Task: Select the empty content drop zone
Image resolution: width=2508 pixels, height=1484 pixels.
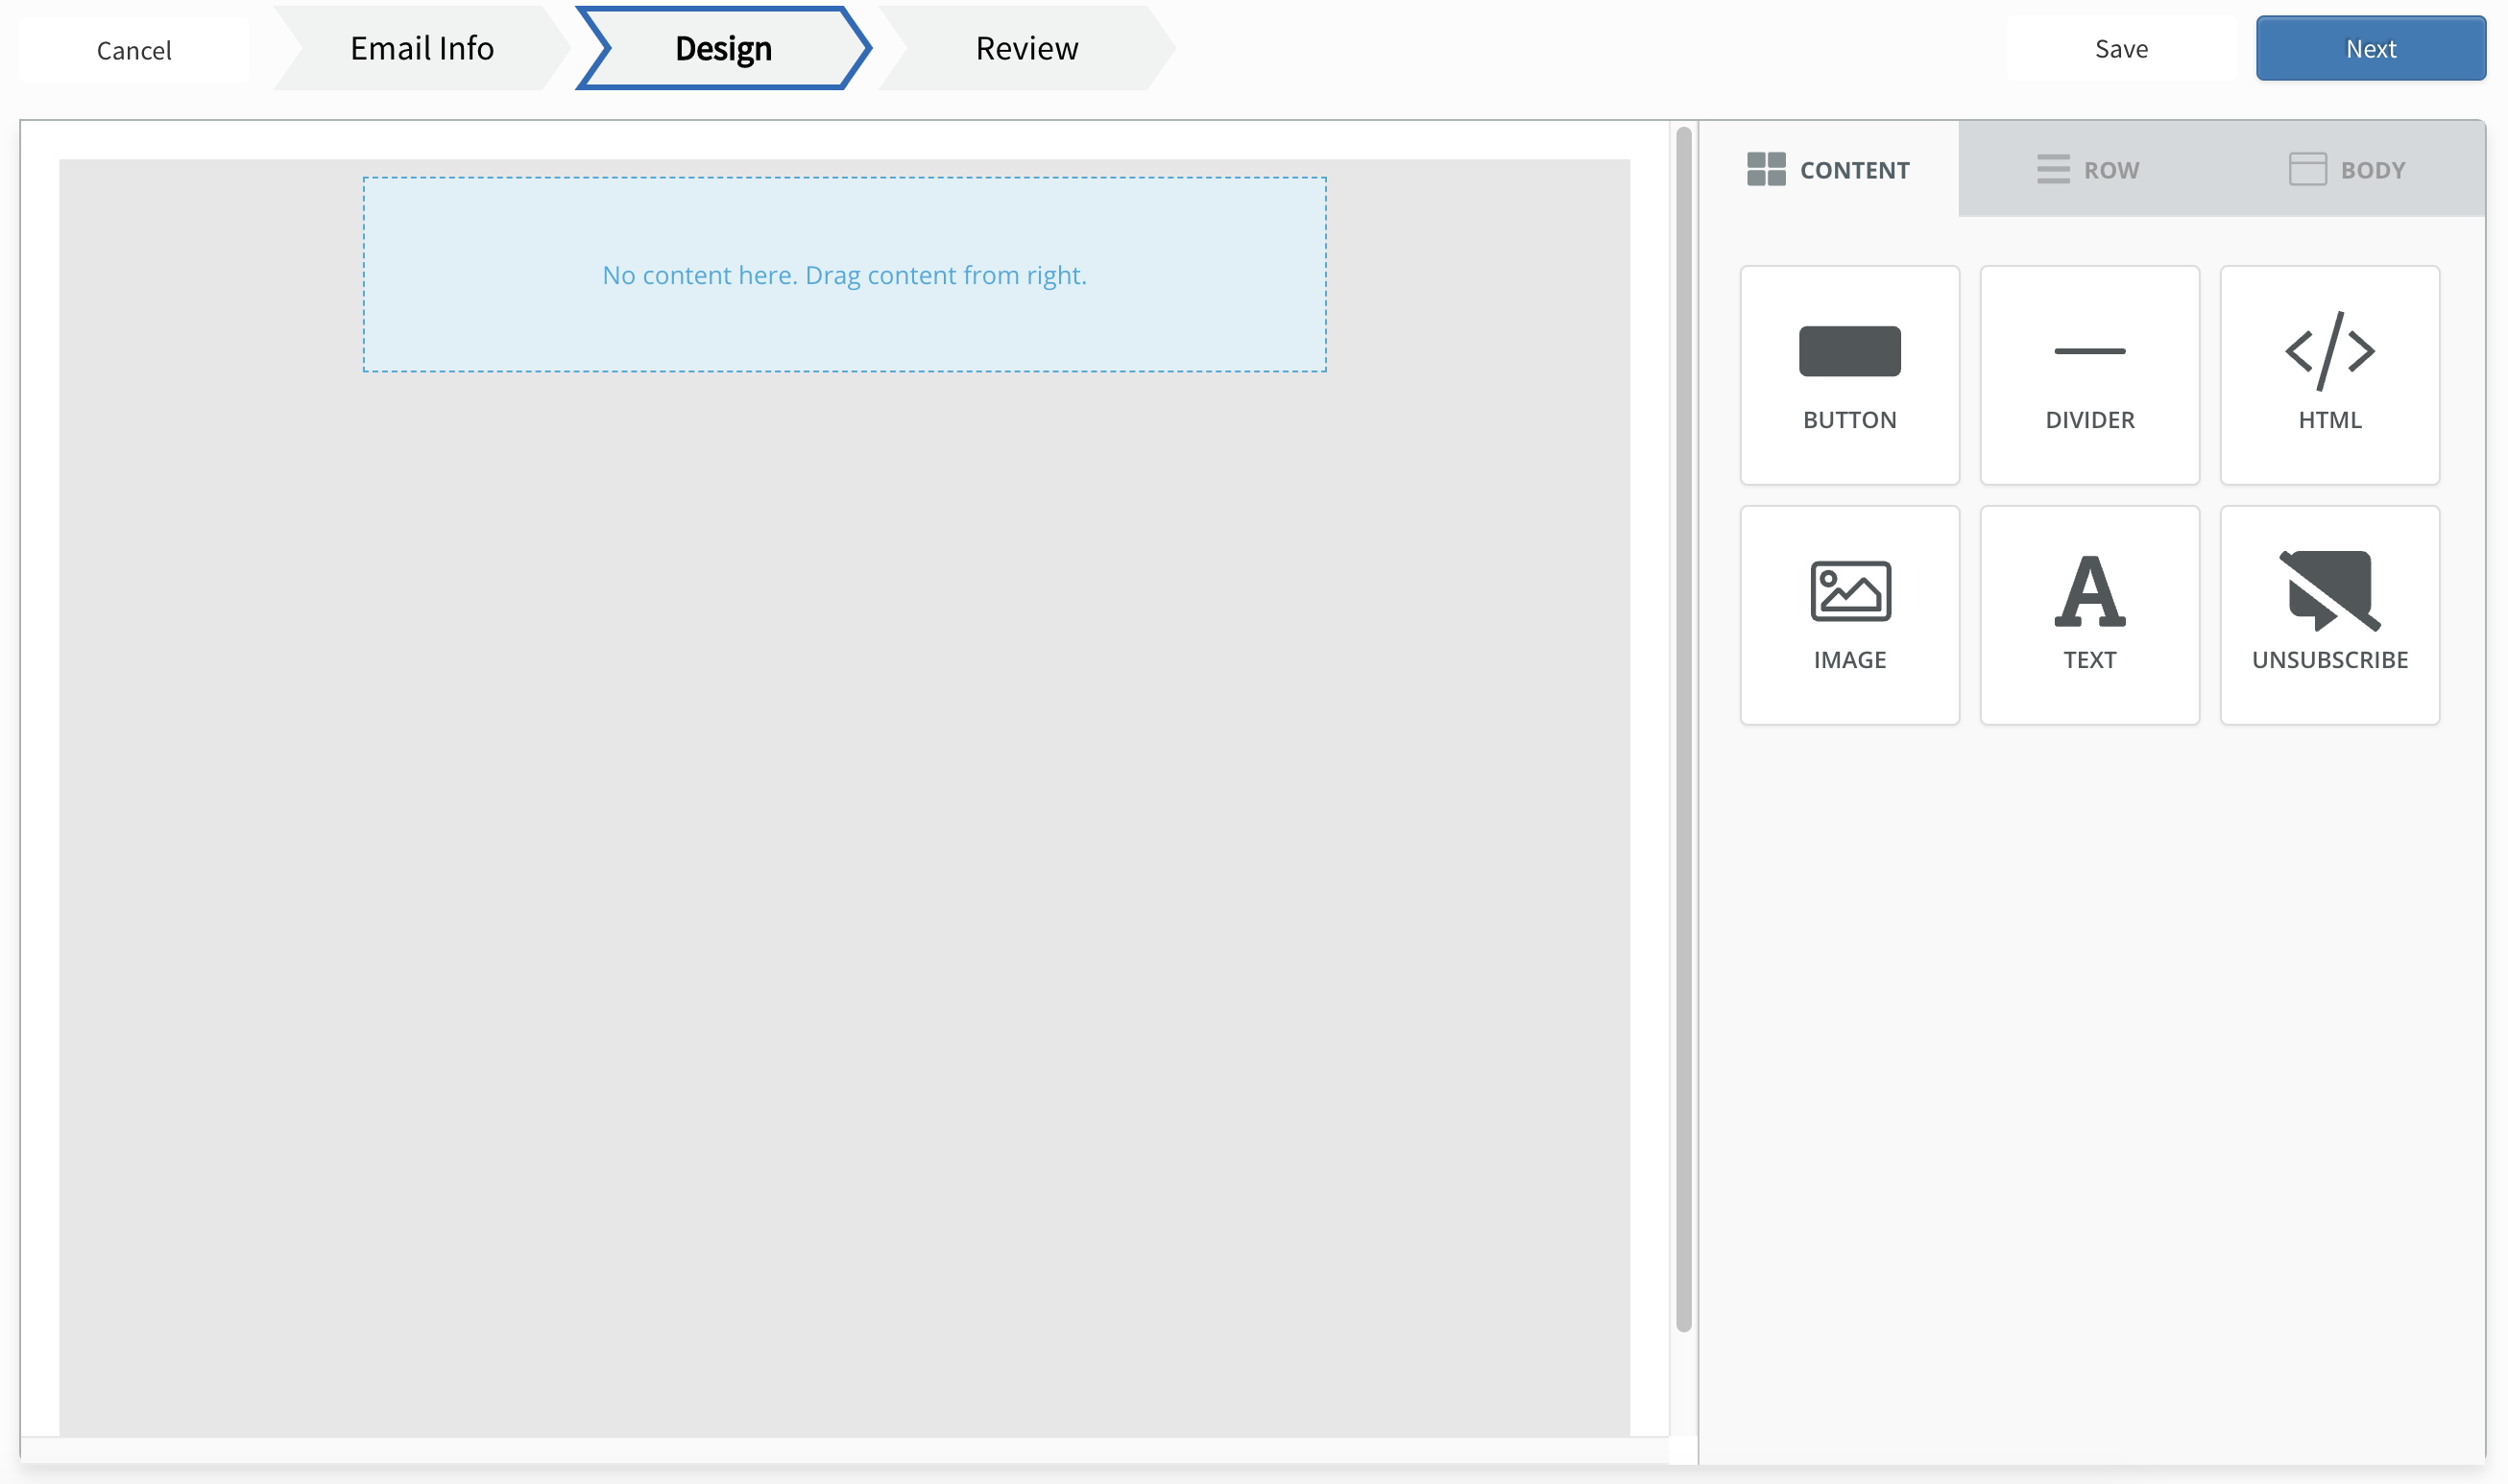Action: (x=845, y=274)
